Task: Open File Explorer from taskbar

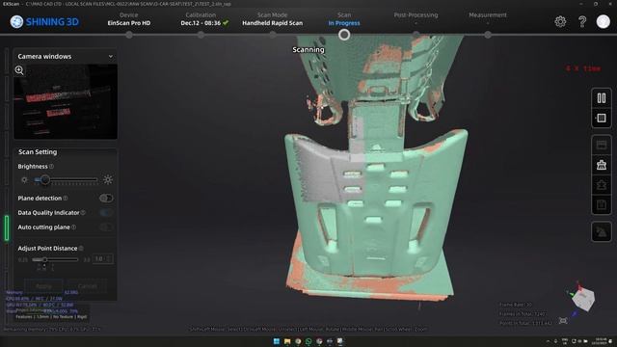Action: point(287,341)
